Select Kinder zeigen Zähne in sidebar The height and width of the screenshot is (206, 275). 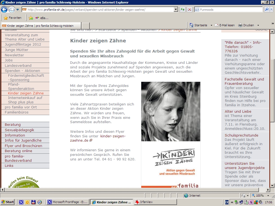click(x=26, y=93)
